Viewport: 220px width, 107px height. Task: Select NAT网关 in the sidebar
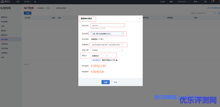[4, 40]
